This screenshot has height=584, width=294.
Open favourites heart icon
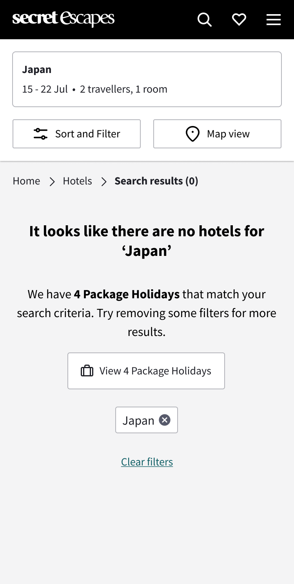coord(239,19)
